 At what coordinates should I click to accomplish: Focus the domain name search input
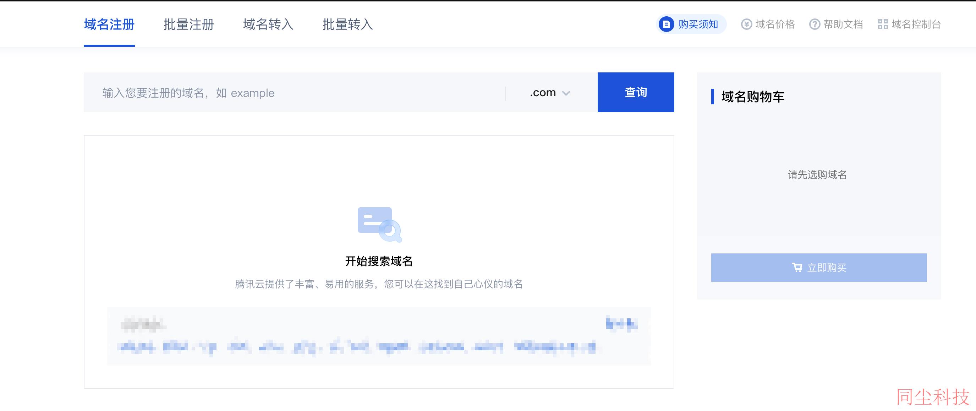tap(295, 92)
